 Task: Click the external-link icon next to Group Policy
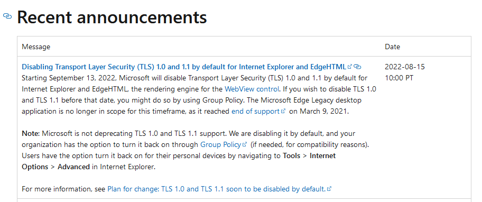click(x=245, y=144)
